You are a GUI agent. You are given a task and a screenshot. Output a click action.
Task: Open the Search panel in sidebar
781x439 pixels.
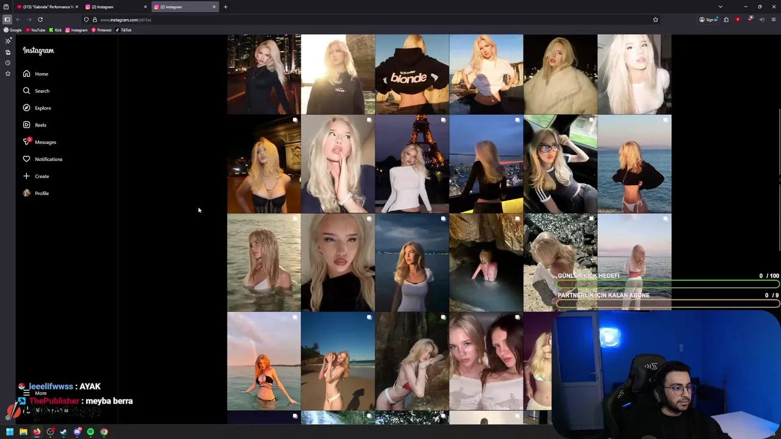pos(36,91)
